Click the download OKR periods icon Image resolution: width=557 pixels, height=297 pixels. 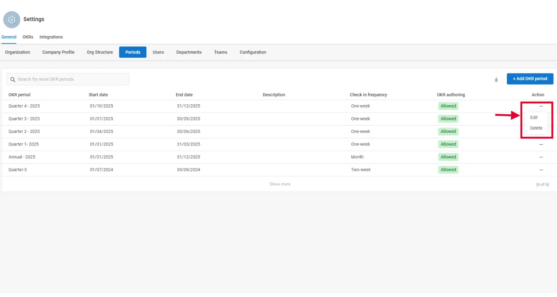pos(496,79)
